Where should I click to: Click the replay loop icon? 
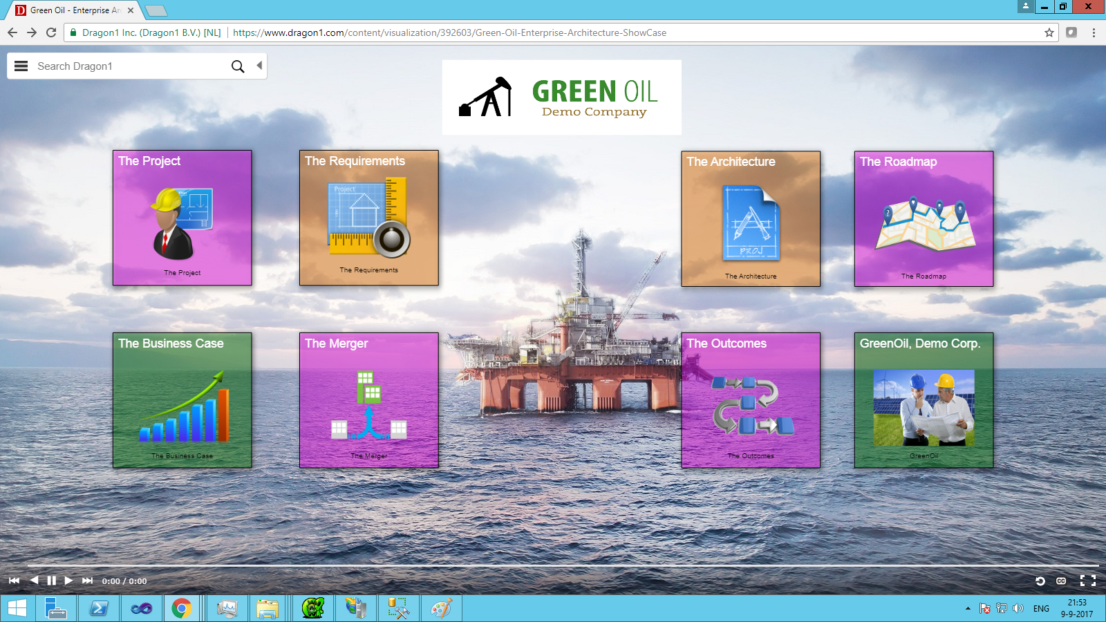tap(1040, 581)
